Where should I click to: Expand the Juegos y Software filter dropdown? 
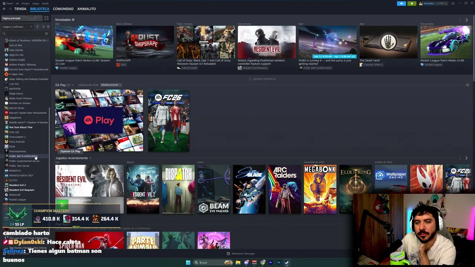click(17, 27)
